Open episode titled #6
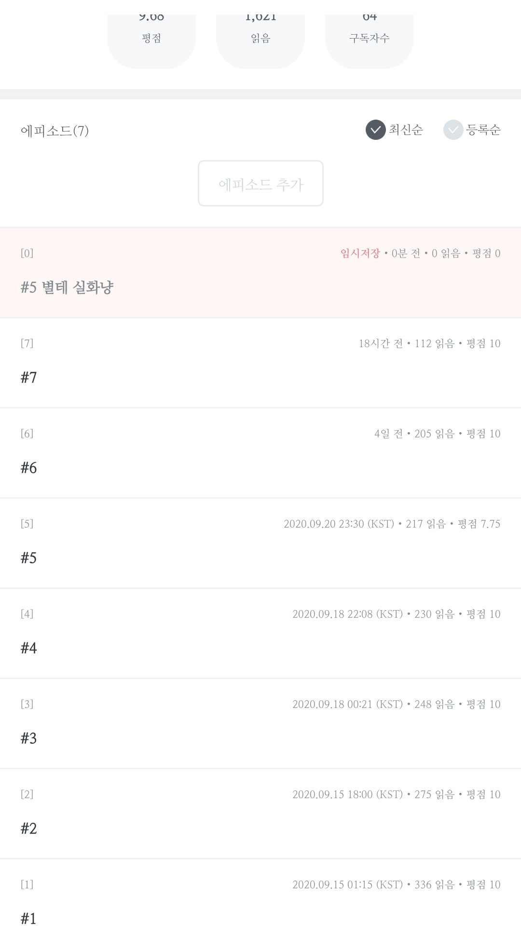 pyautogui.click(x=29, y=467)
